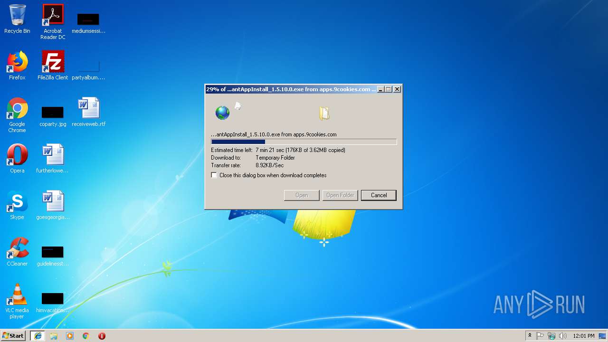This screenshot has width=608, height=342.
Task: Open Windows Media Player taskbar icon
Action: pyautogui.click(x=70, y=336)
